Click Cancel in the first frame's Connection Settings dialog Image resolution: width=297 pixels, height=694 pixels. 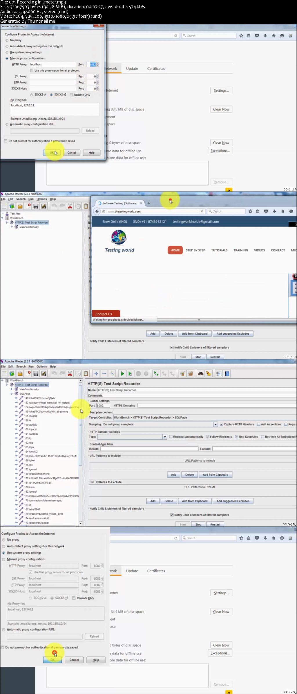[x=72, y=153]
